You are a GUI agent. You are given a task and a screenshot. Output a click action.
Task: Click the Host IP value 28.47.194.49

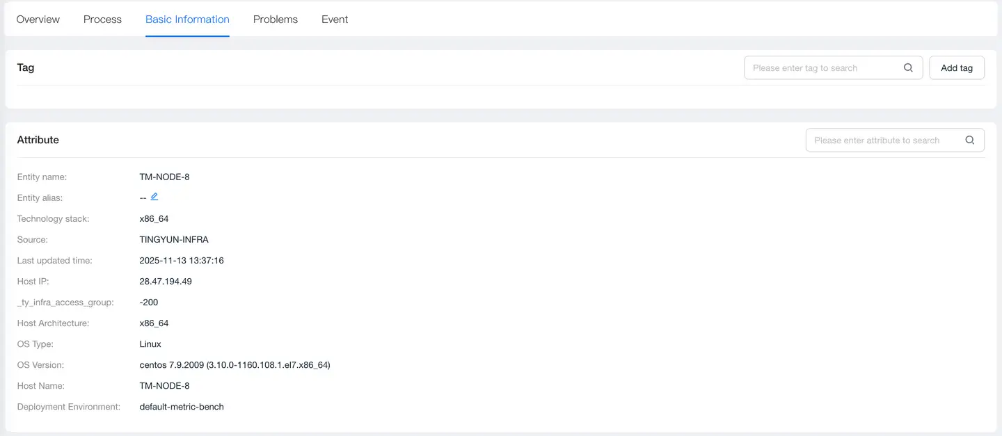166,282
